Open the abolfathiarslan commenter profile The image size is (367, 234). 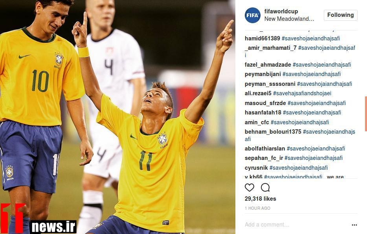coord(265,149)
